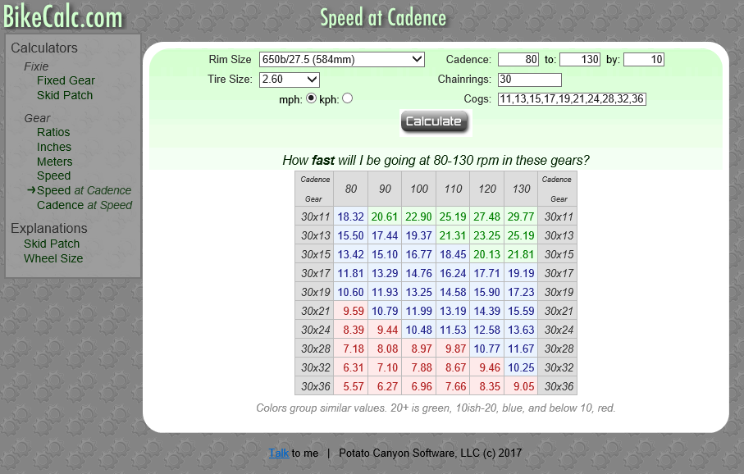This screenshot has height=474, width=744.
Task: Select Speed at Cadence in sidebar
Action: 84,191
